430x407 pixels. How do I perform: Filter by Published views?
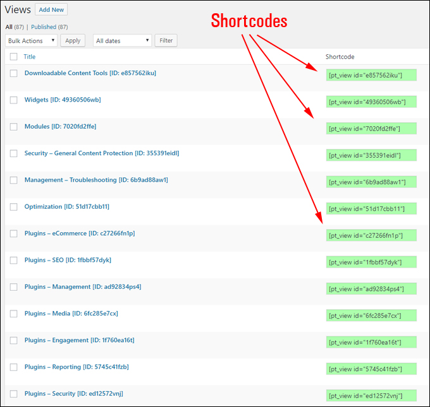coord(44,27)
